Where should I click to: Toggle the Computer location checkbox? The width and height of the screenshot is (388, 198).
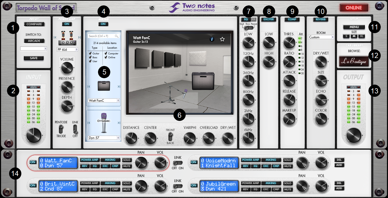tap(106, 53)
